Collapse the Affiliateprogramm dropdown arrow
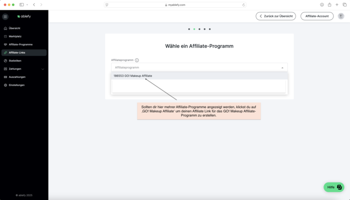350x200 pixels. [282, 67]
